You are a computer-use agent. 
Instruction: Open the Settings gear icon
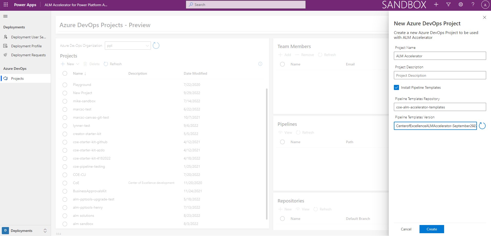point(461,4)
